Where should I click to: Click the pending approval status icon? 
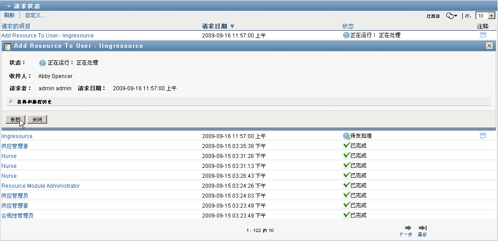(x=346, y=135)
